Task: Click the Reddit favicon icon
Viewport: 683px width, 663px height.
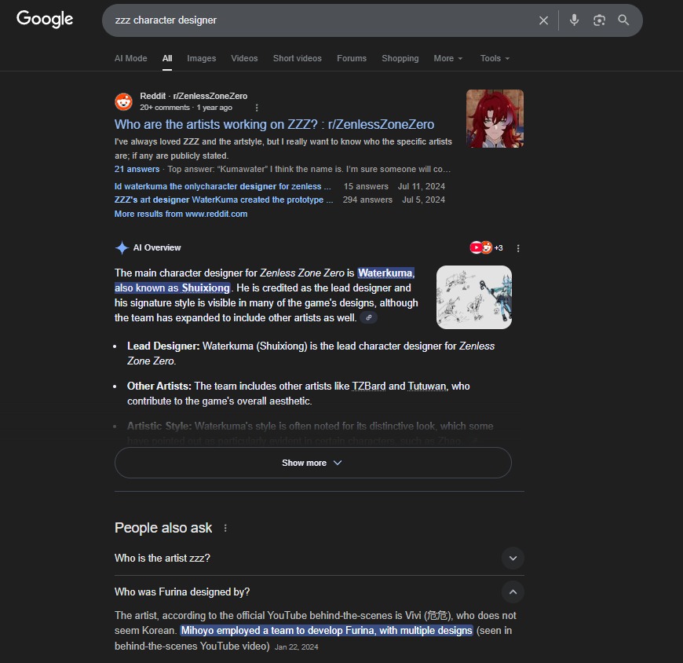Action: 124,101
